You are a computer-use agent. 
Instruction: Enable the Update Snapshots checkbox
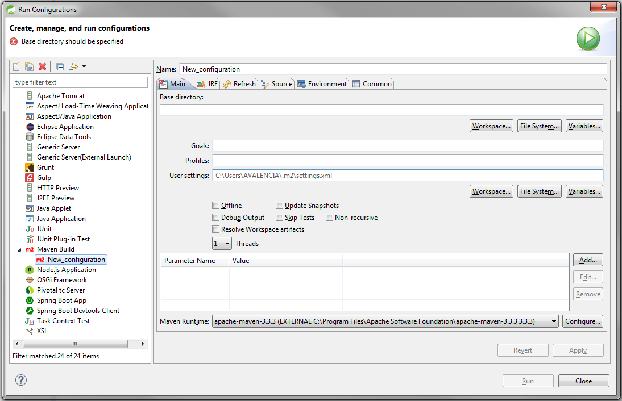pyautogui.click(x=279, y=205)
